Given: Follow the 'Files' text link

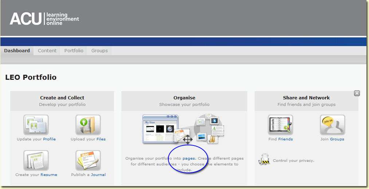Looking at the screenshot, I should point(101,139).
